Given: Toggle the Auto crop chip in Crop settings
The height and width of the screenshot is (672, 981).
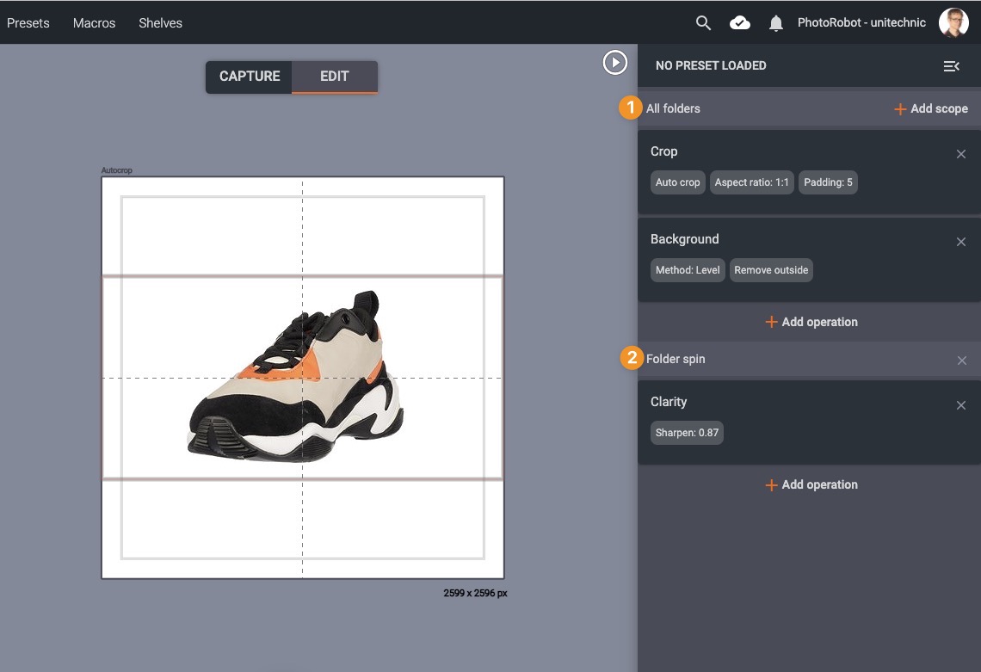Looking at the screenshot, I should click(x=677, y=182).
